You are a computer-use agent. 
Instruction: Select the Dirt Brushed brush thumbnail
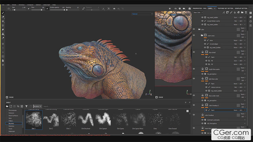86,120
